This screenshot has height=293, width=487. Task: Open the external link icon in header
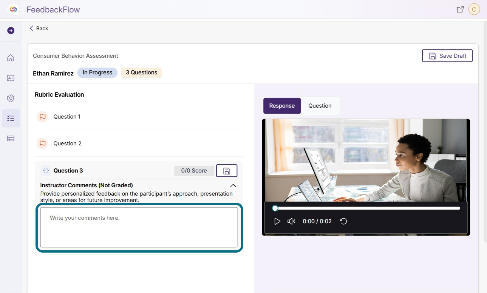click(460, 9)
